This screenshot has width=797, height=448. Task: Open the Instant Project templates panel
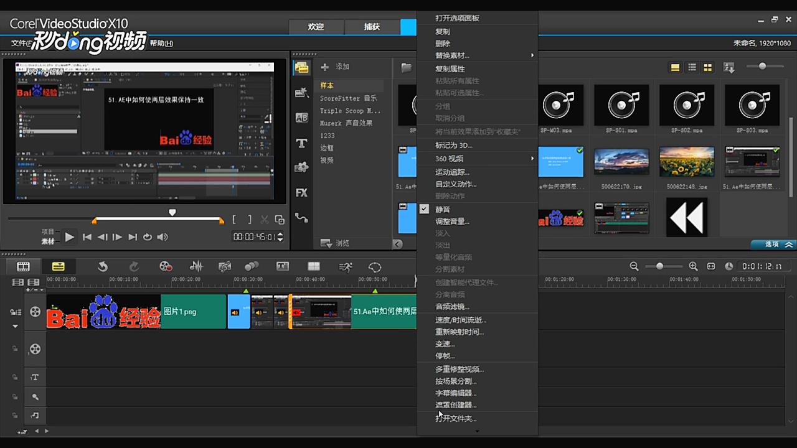[301, 93]
